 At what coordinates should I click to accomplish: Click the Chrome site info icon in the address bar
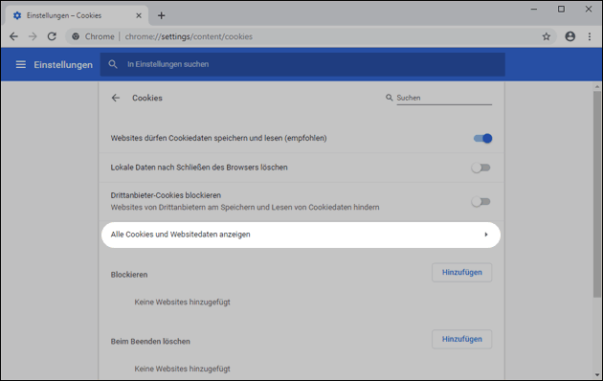76,36
